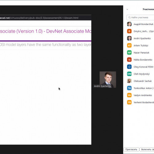Select participant name Oleg Konoval PDM

tap(144, 67)
